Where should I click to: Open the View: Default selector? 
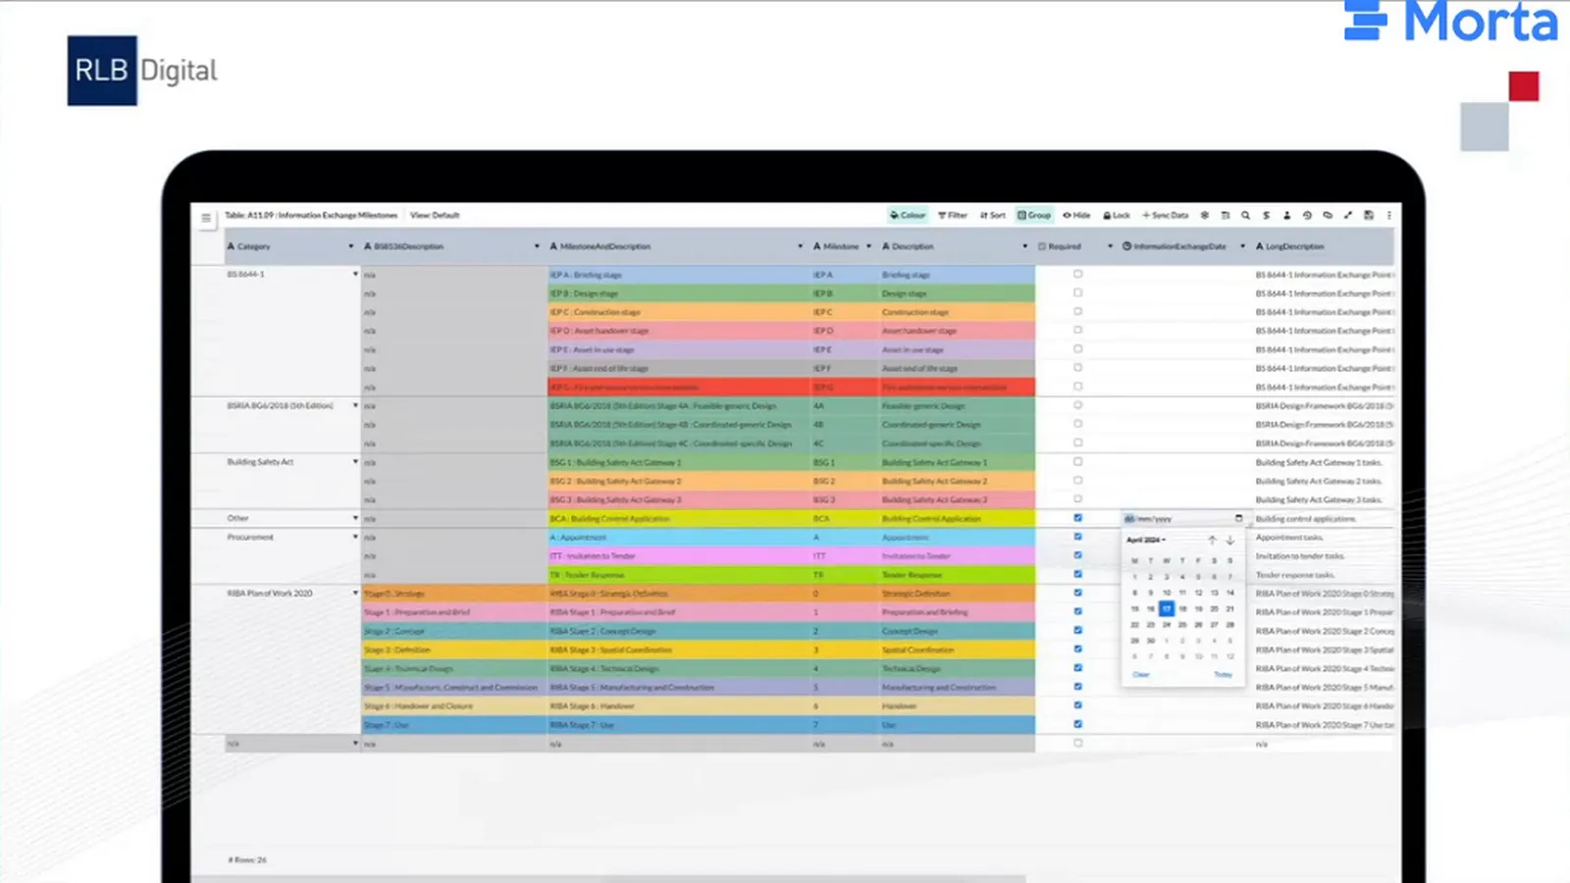tap(435, 215)
